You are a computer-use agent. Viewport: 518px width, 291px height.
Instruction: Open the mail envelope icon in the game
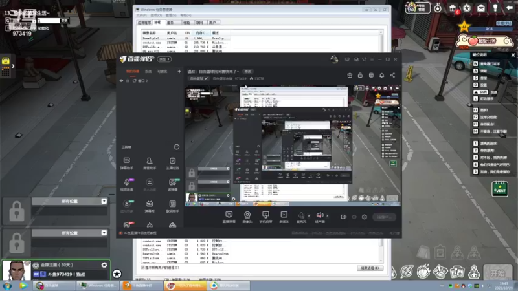[481, 8]
